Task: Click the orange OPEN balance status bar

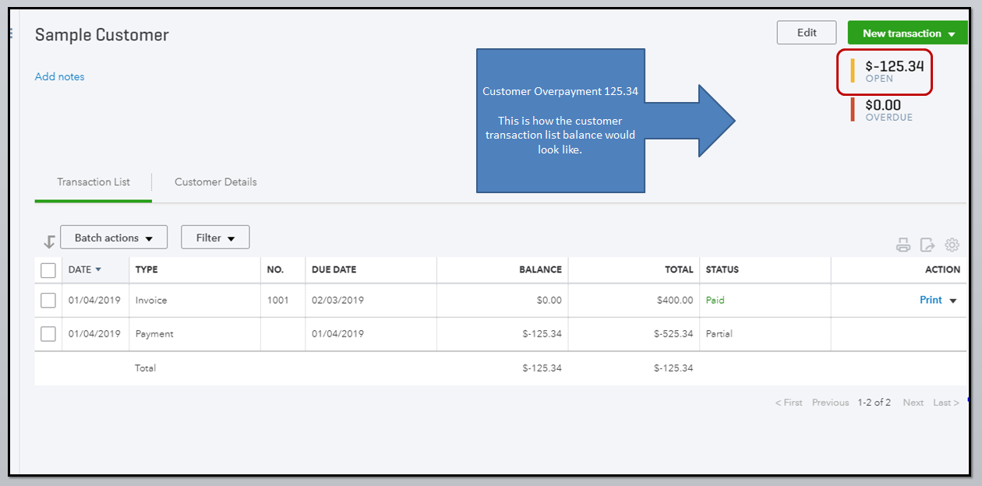Action: (x=853, y=70)
